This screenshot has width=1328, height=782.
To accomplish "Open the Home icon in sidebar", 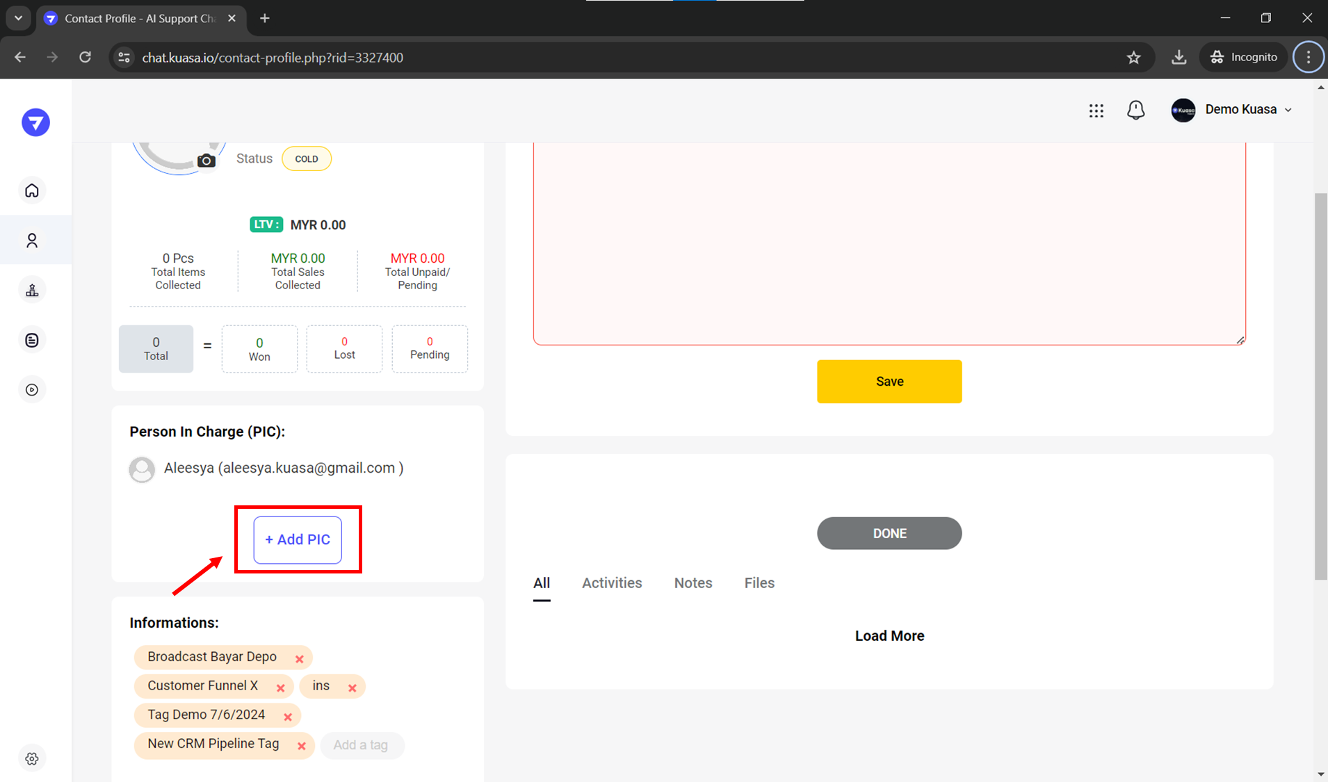I will tap(32, 190).
